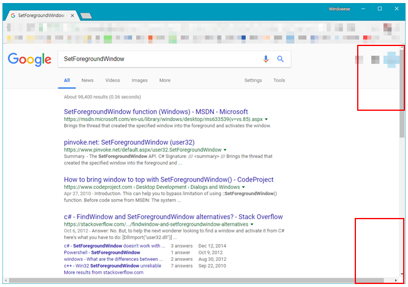Click the stackoverflow.com green result URL
This screenshot has width=408, height=287.
point(156,224)
